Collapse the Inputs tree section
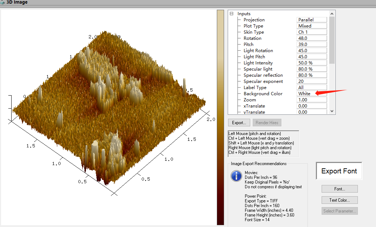This screenshot has height=227, width=376. (232, 14)
